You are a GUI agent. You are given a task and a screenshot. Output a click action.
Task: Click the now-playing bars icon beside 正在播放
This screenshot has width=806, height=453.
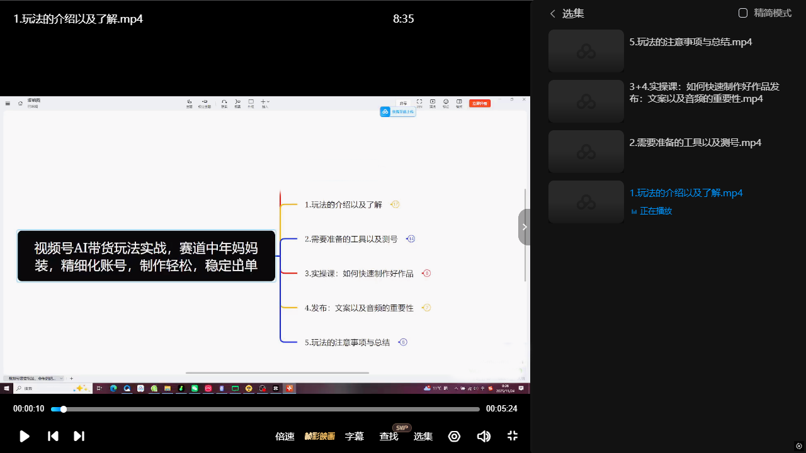pyautogui.click(x=634, y=211)
